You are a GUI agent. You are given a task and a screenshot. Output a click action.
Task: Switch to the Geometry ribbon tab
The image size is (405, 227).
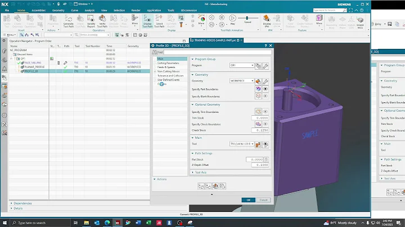click(58, 10)
